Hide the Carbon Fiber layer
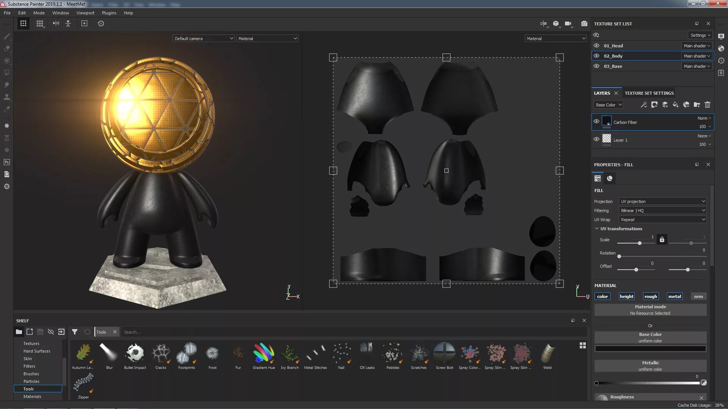The image size is (728, 409). [x=596, y=121]
